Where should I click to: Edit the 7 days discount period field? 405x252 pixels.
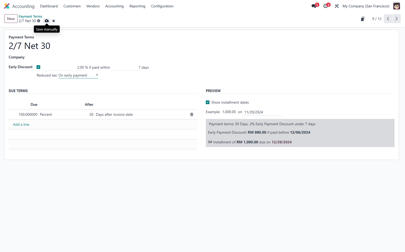[x=126, y=67]
